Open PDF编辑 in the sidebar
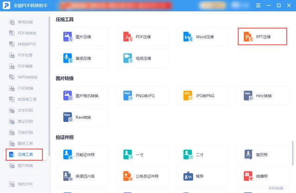296x193 pixels. coord(21,66)
